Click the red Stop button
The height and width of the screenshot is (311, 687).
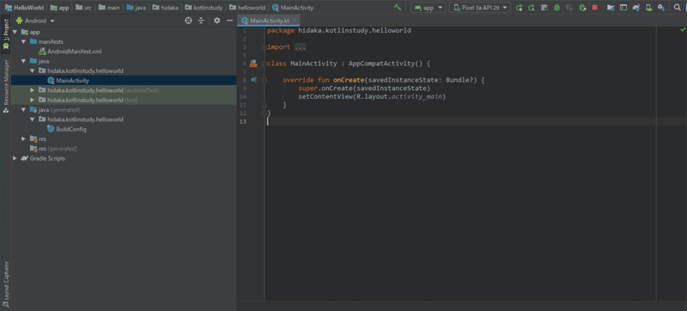pyautogui.click(x=594, y=8)
